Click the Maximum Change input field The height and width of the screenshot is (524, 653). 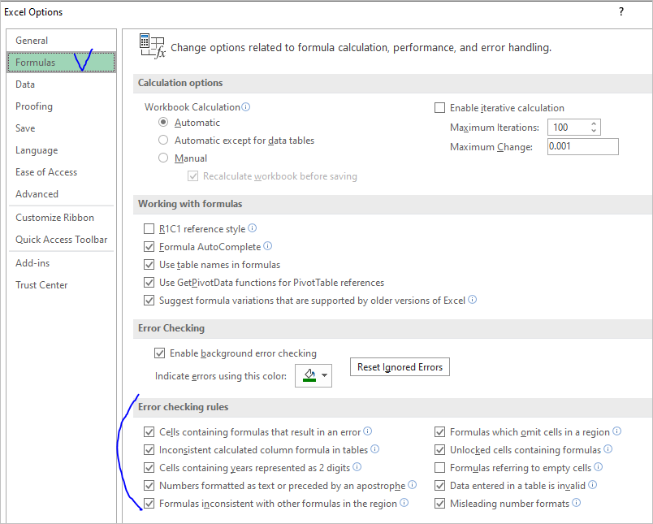[x=583, y=146]
